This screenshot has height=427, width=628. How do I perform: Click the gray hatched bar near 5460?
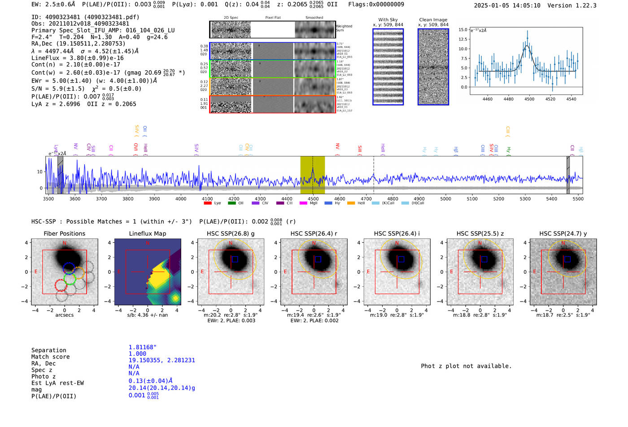click(x=568, y=175)
